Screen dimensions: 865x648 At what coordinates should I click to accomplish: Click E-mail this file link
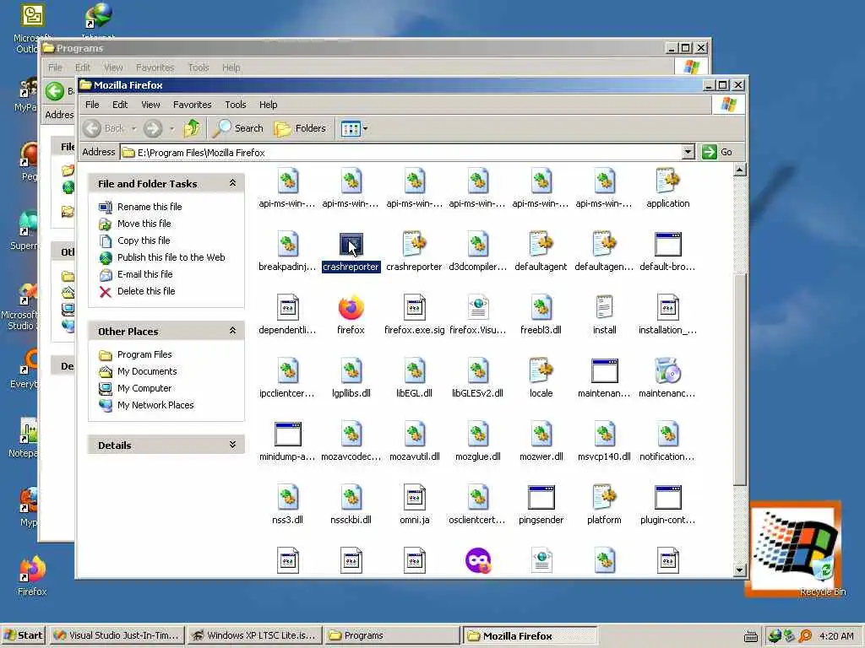click(x=144, y=274)
